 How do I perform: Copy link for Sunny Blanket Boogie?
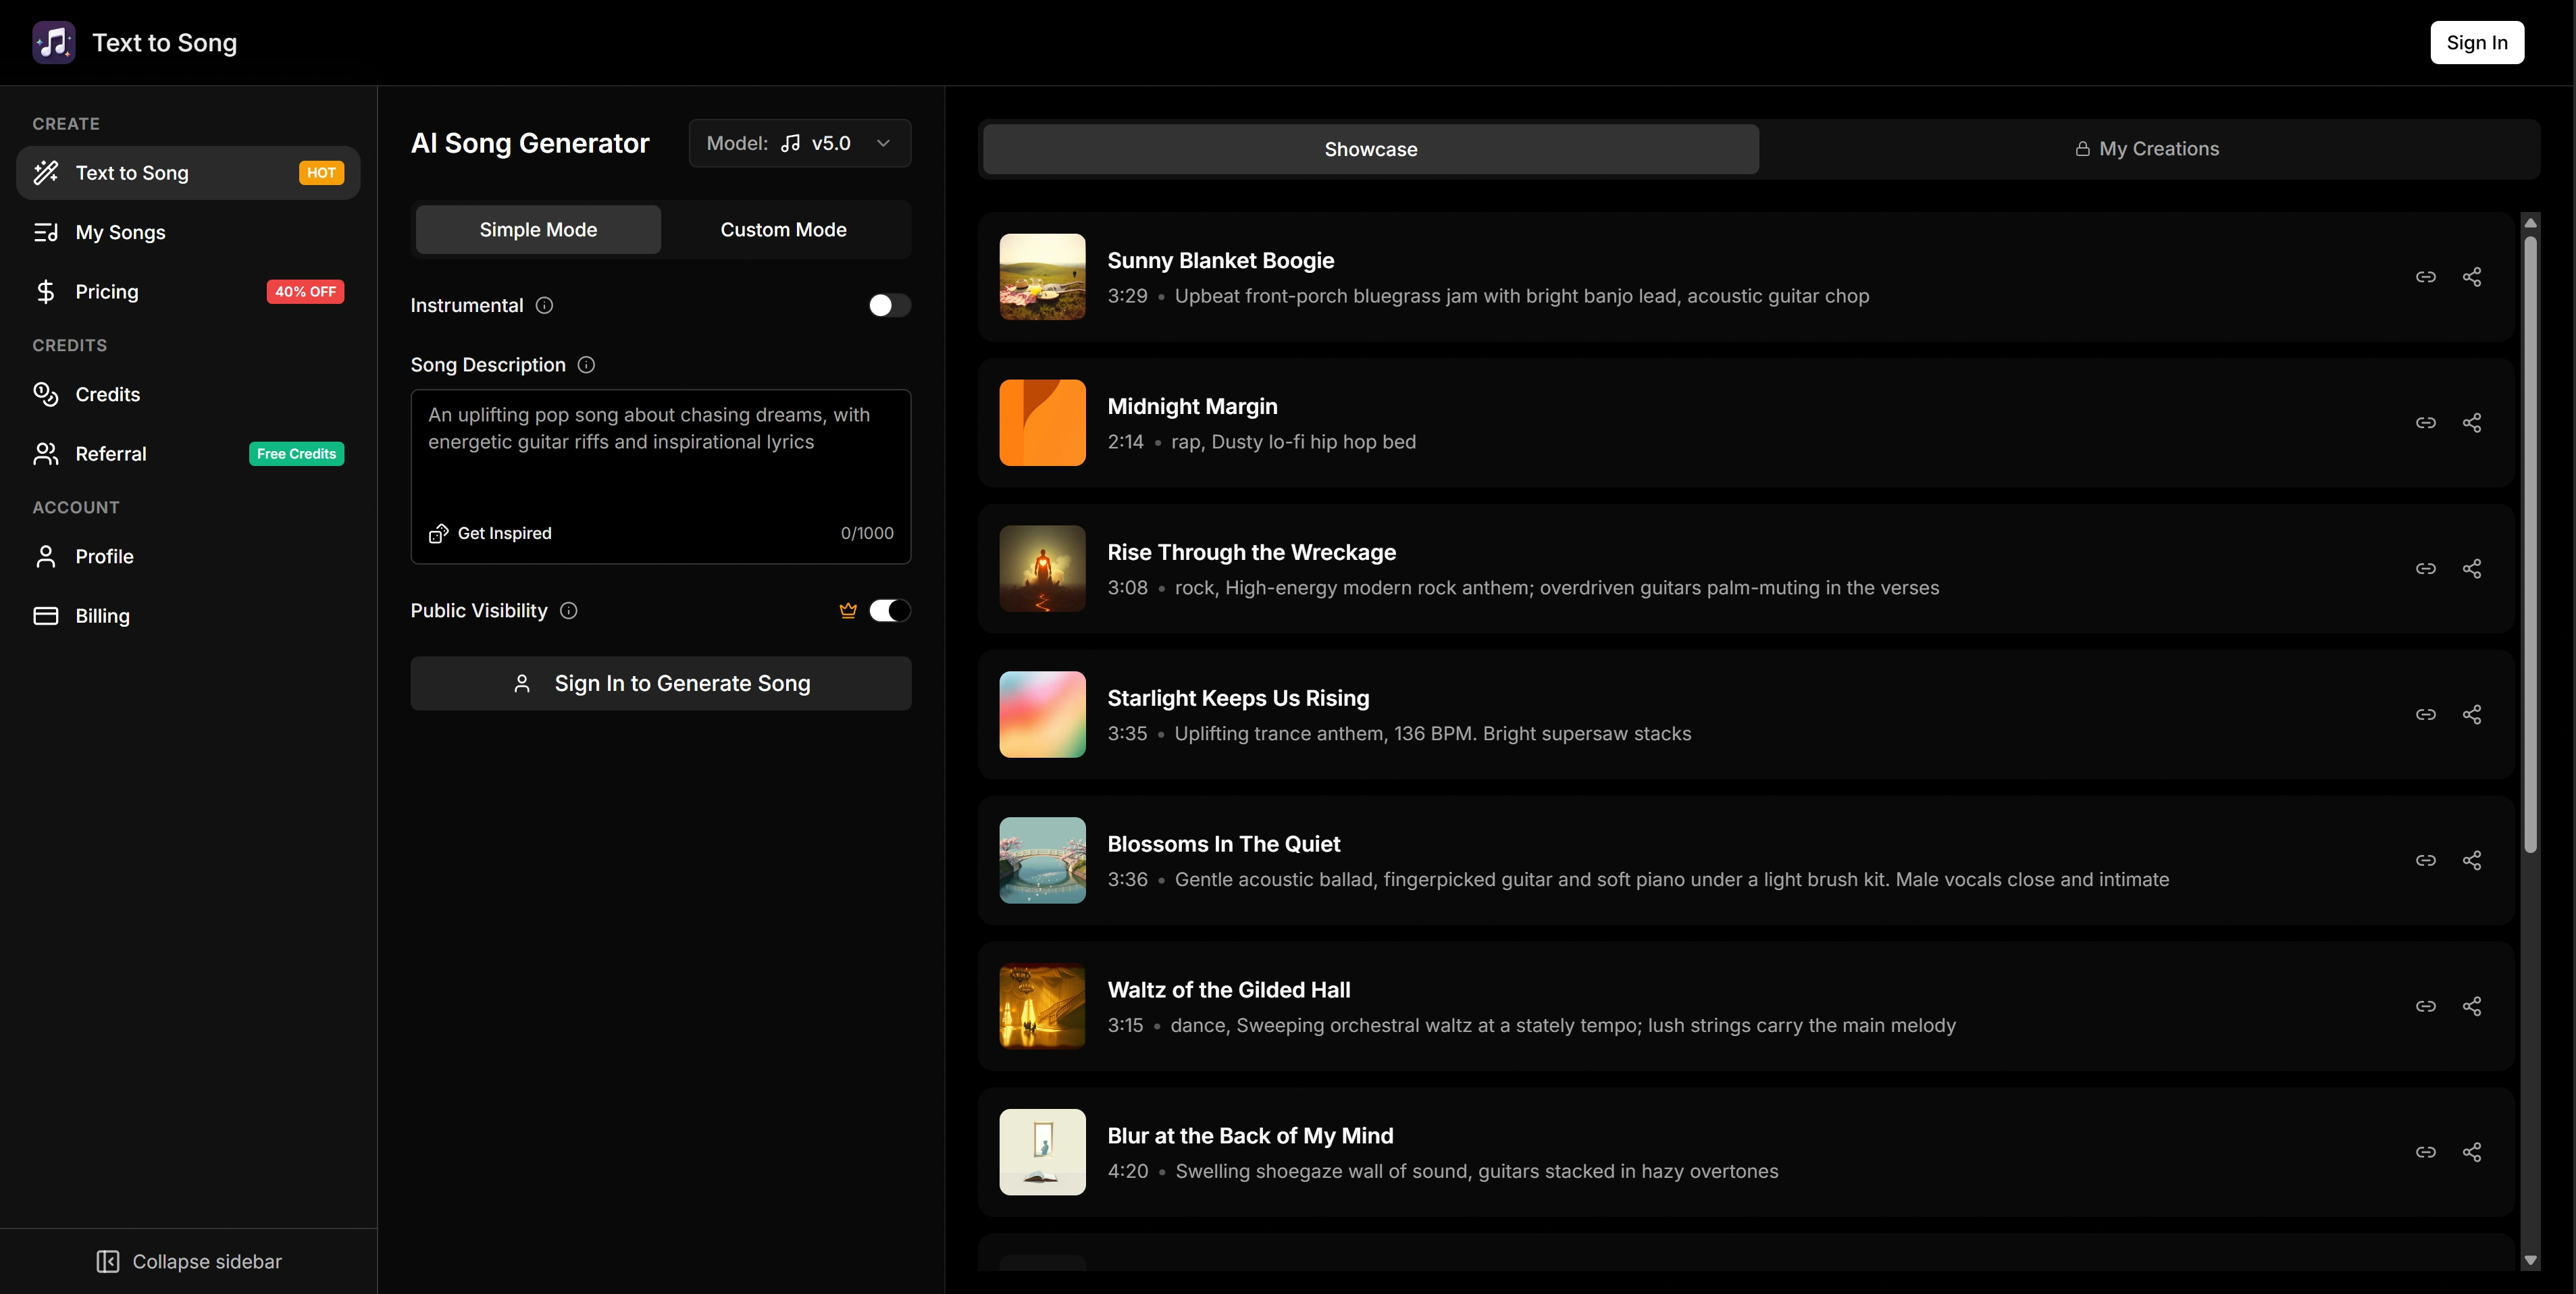(x=2425, y=277)
